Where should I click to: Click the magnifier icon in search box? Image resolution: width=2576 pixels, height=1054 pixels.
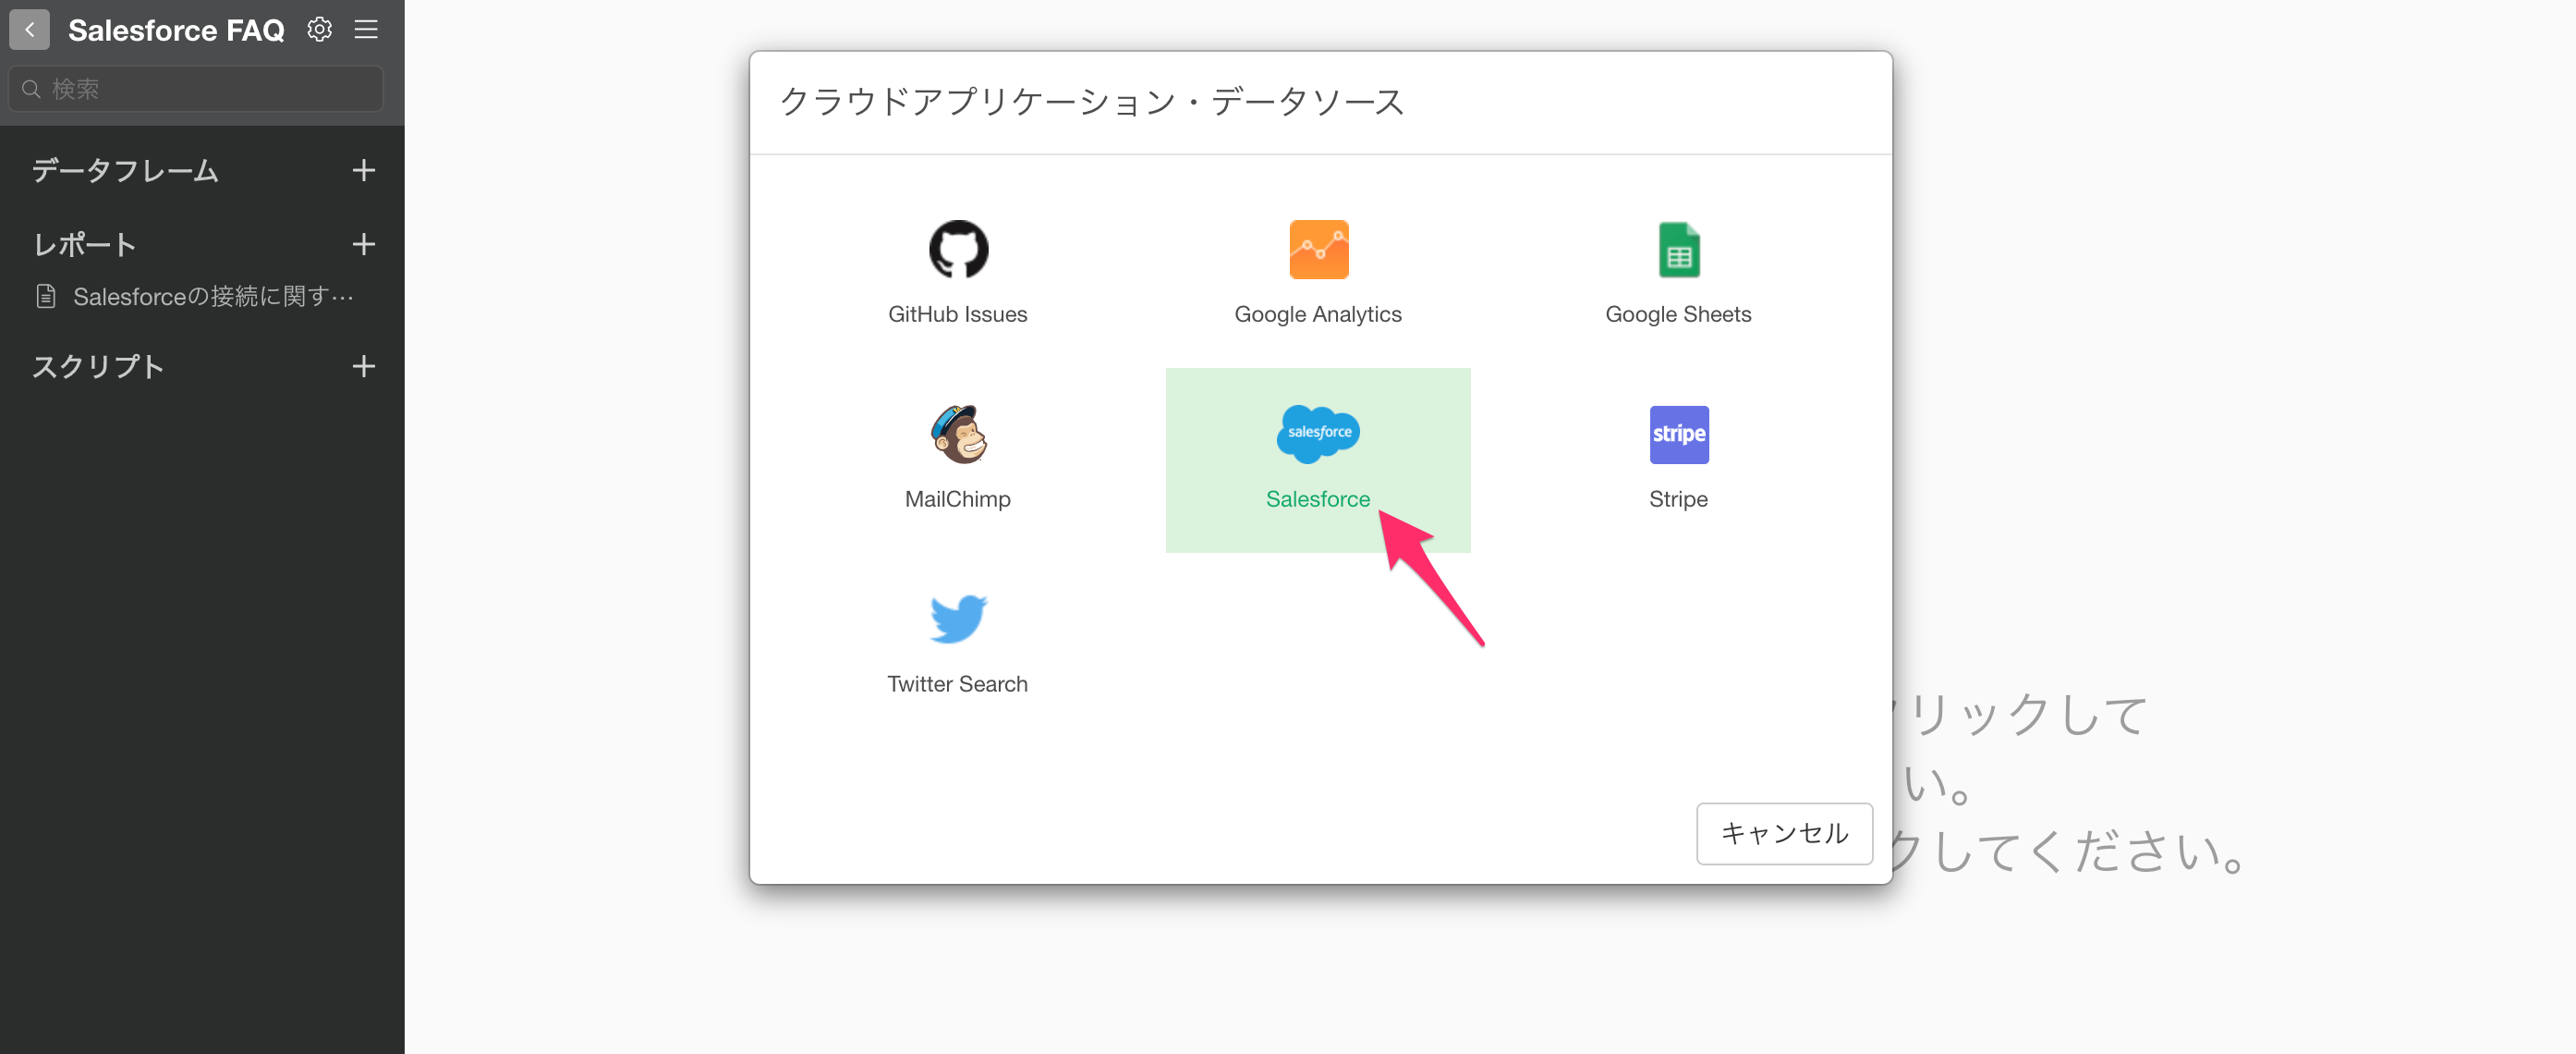pos(31,89)
